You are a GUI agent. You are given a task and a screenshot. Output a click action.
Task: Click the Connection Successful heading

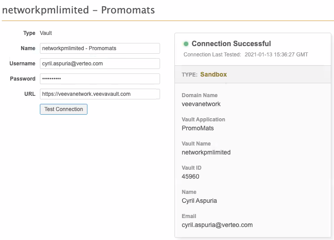coord(231,44)
